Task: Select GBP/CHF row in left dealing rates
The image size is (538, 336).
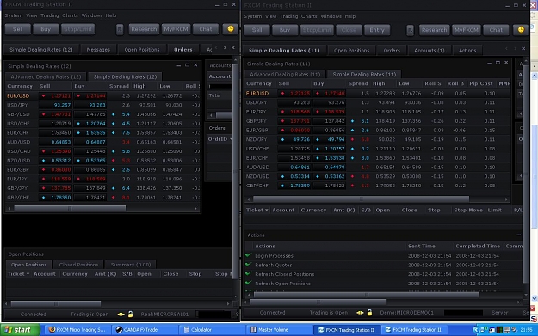Action: pyautogui.click(x=103, y=198)
